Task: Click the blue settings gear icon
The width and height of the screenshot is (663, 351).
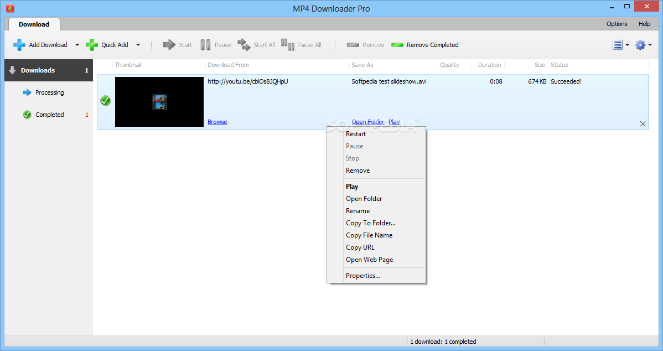Action: pos(640,45)
